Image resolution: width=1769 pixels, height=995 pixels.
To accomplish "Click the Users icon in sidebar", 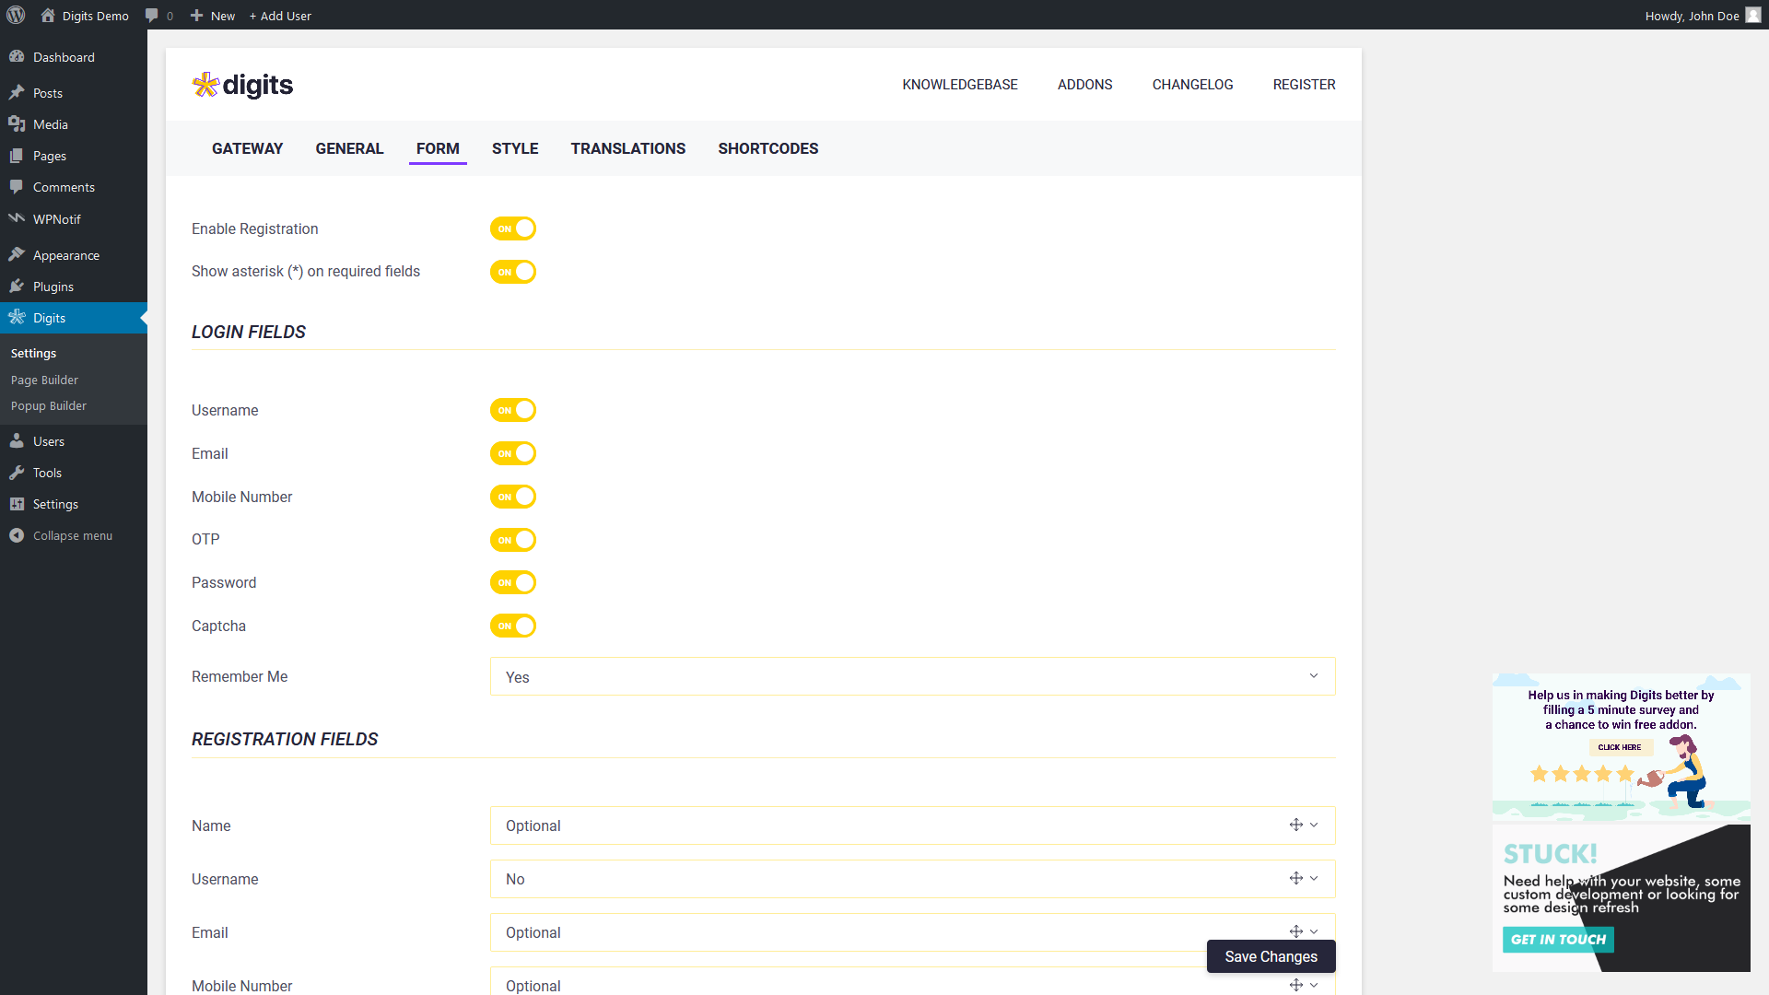I will click(x=17, y=440).
